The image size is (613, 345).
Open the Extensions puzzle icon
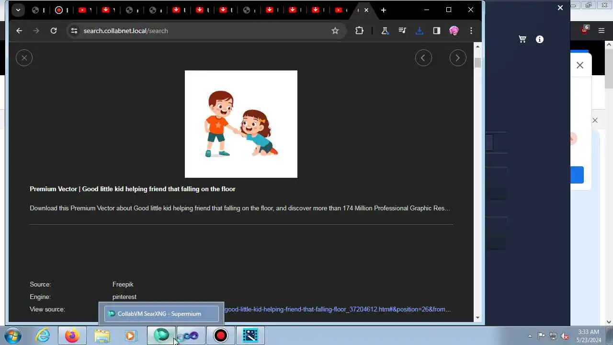(359, 31)
